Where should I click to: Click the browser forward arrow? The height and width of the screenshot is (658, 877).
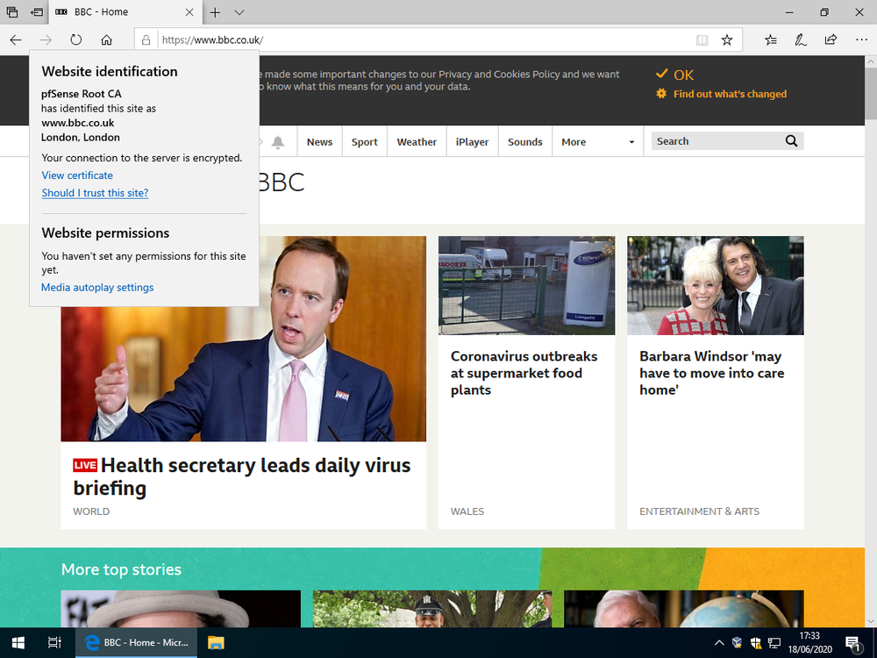(x=46, y=39)
